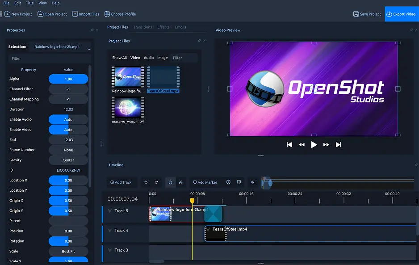Select the massive_warp.mp4 thumbnail
Viewport: 419px width, 265px height.
128,107
